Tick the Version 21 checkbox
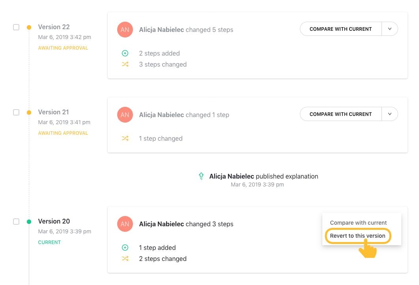This screenshot has width=419, height=285. point(16,112)
